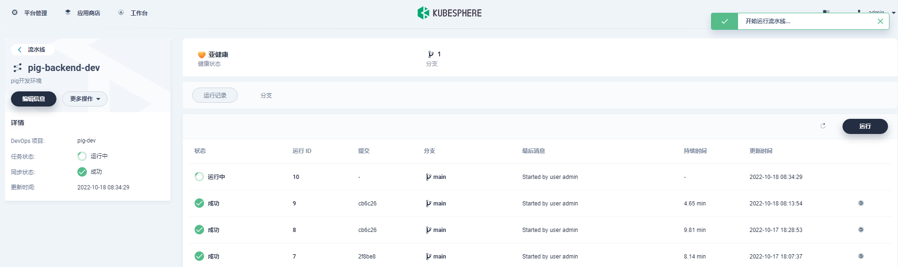Open run ID 9 record
This screenshot has height=267, width=898.
294,204
